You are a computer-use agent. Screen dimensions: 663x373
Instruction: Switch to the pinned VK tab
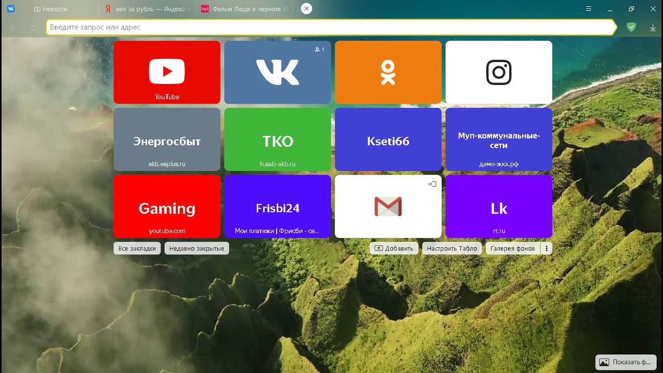tap(10, 9)
